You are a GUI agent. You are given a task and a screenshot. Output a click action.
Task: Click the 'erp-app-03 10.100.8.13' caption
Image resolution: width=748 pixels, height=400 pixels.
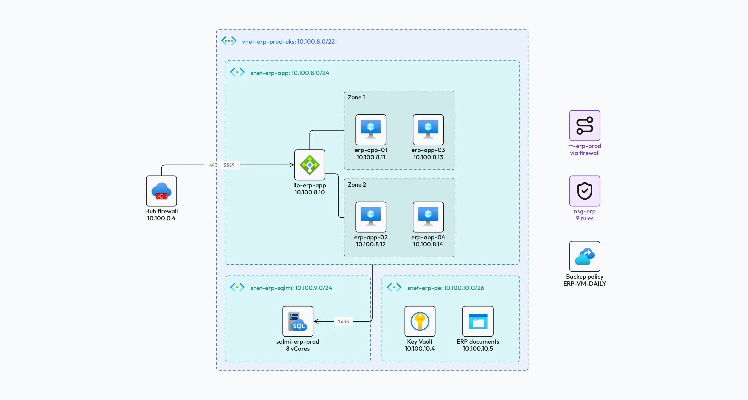(428, 154)
